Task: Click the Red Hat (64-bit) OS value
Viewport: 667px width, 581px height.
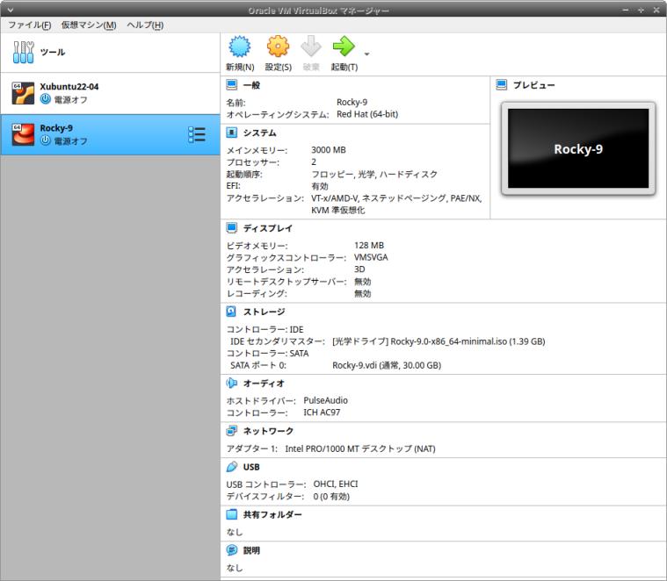Action: (367, 114)
